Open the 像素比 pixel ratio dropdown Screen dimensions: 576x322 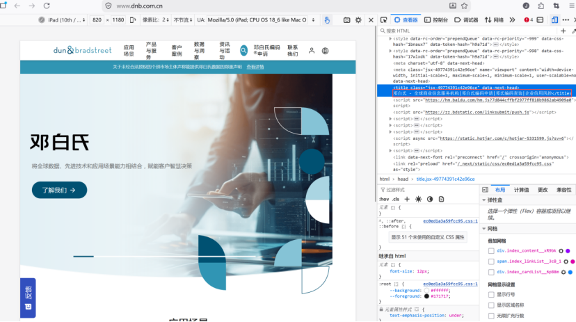click(x=155, y=20)
